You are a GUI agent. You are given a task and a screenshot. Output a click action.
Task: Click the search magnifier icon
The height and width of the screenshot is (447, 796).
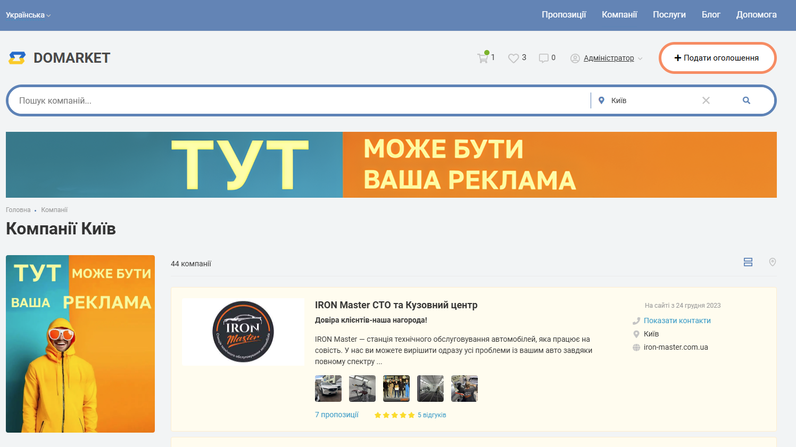click(x=747, y=100)
